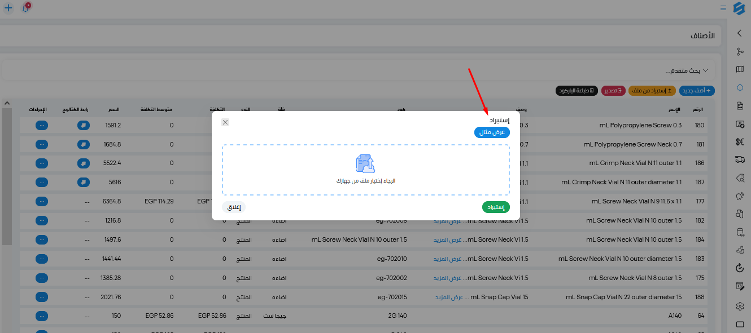Collapse the sidebar with the back chevron

[740, 33]
